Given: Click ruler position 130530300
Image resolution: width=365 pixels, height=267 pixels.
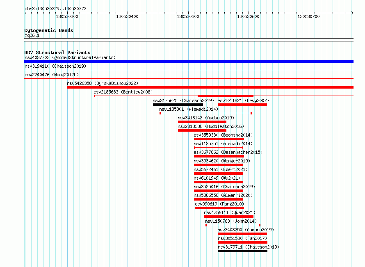Looking at the screenshot, I should pos(67,16).
